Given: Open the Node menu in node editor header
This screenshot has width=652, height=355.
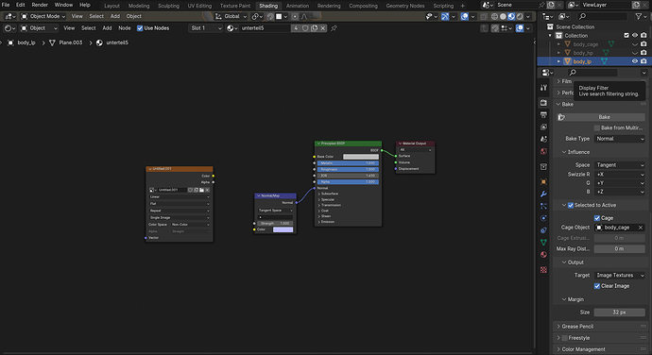Looking at the screenshot, I should 125,28.
